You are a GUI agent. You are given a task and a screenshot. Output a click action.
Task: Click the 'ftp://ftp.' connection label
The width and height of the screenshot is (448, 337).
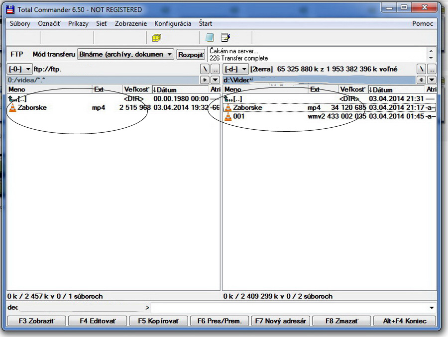point(47,70)
